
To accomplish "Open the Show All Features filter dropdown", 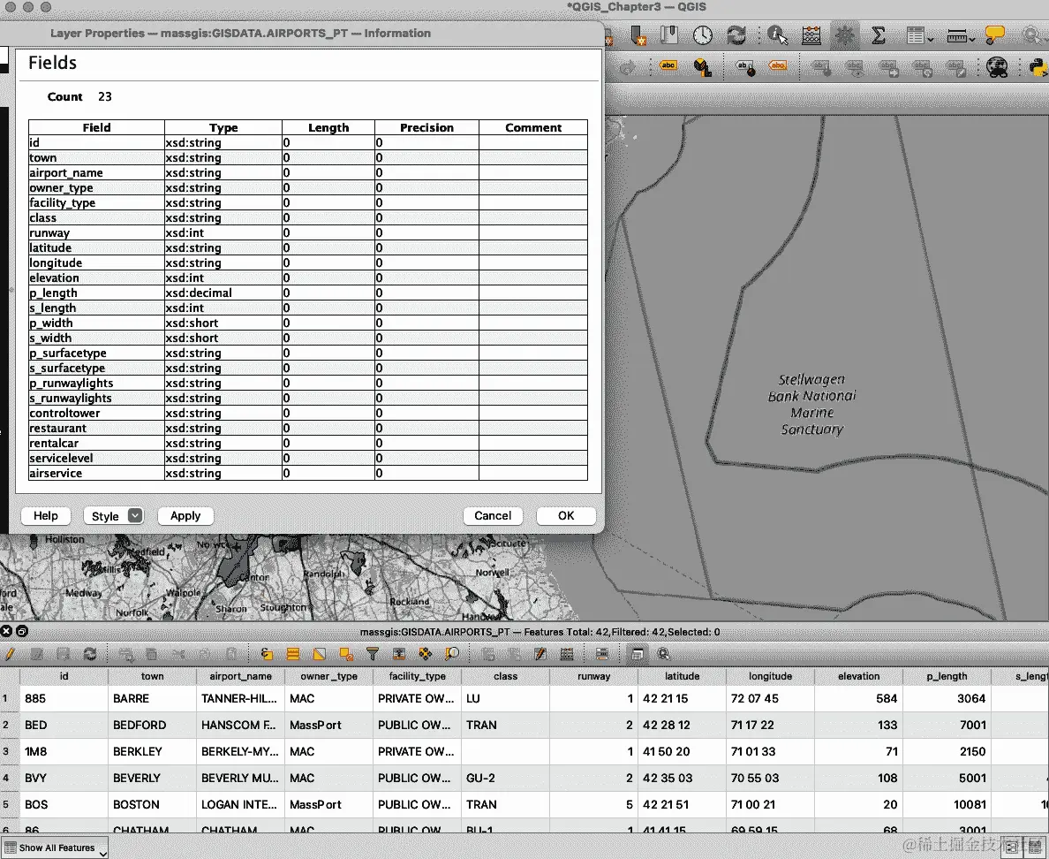I will [55, 848].
